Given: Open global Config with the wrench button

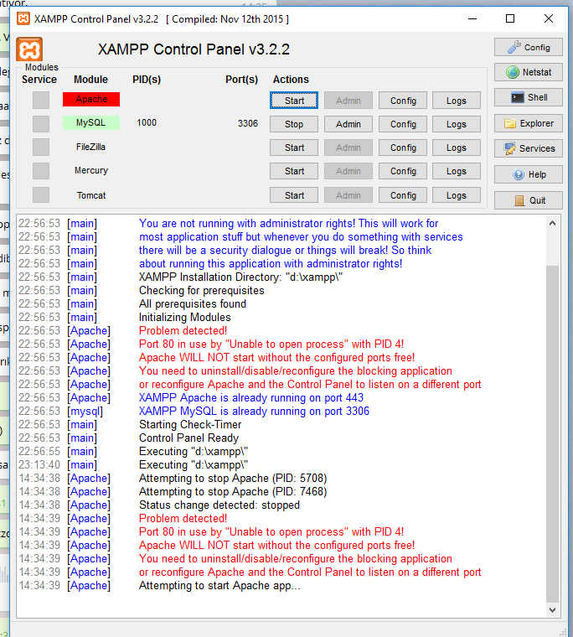Looking at the screenshot, I should pos(529,47).
